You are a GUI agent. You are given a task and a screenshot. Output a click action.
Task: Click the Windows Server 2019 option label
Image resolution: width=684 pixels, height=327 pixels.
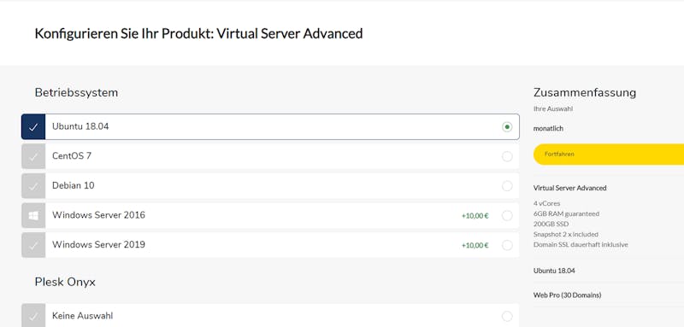click(98, 245)
